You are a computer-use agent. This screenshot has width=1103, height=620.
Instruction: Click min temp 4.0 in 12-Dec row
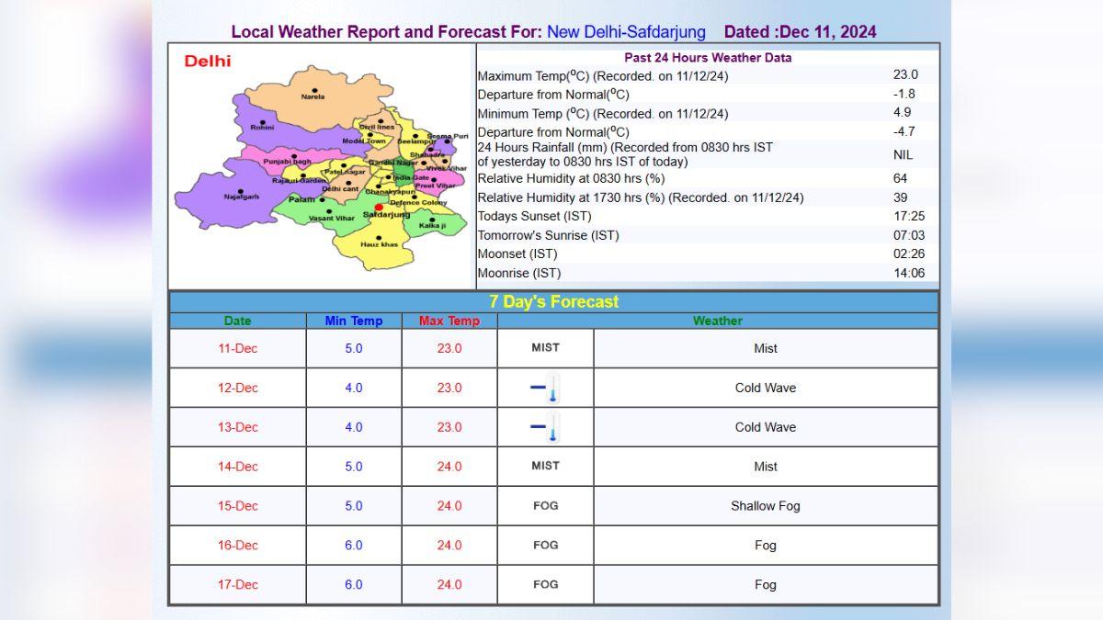[x=354, y=388]
